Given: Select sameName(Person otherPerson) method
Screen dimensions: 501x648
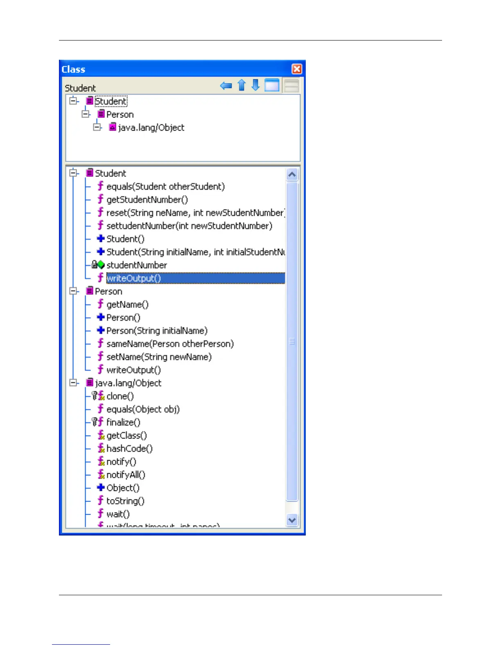Looking at the screenshot, I should [170, 344].
